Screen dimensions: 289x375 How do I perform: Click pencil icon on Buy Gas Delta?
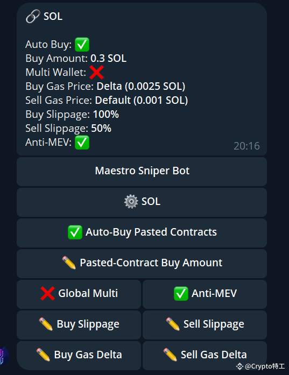point(43,355)
